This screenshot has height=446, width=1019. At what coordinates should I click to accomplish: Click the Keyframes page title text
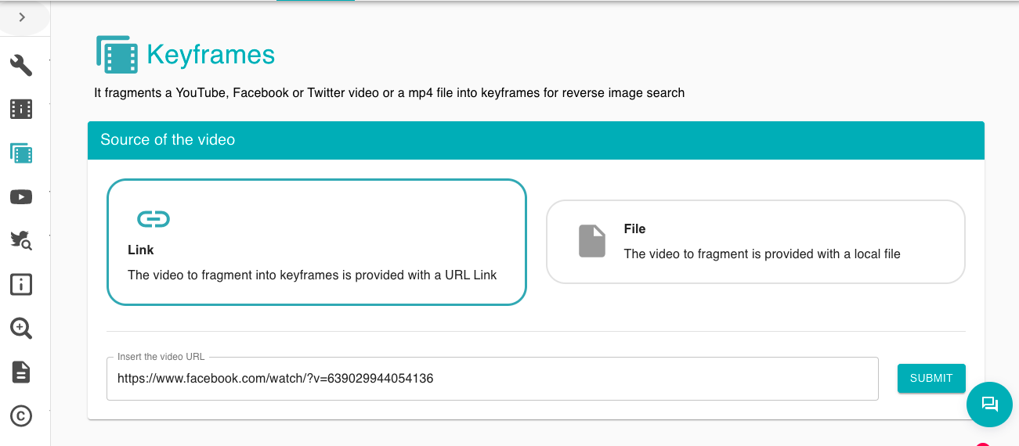[211, 55]
